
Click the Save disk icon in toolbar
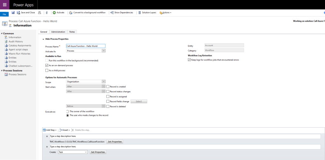coord(13,12)
